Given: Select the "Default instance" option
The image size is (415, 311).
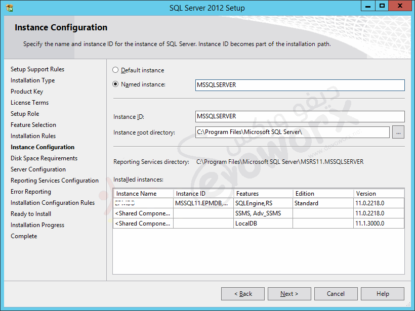Looking at the screenshot, I should click(x=115, y=70).
